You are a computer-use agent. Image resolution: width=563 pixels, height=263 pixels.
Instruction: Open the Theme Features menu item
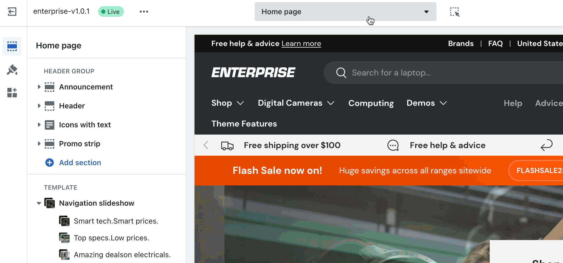244,124
